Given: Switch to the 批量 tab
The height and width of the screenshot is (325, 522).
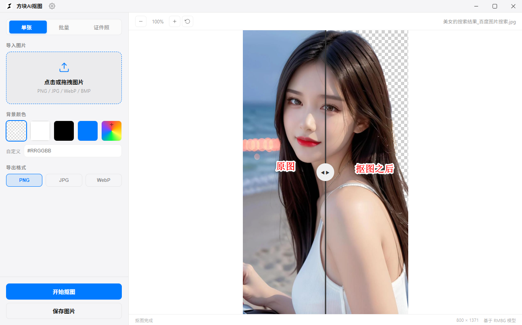Looking at the screenshot, I should [64, 27].
